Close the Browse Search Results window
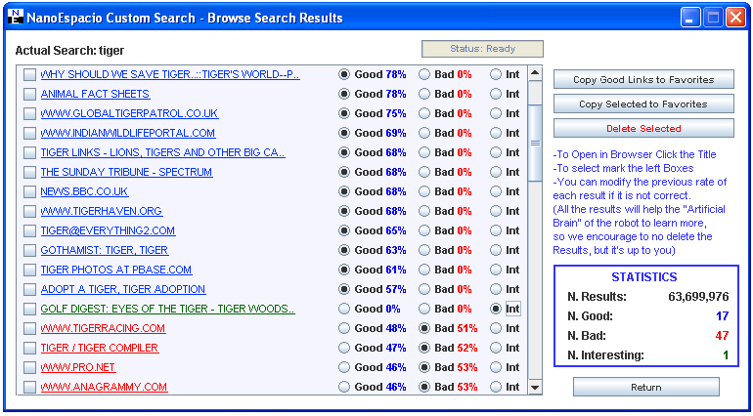 [735, 19]
